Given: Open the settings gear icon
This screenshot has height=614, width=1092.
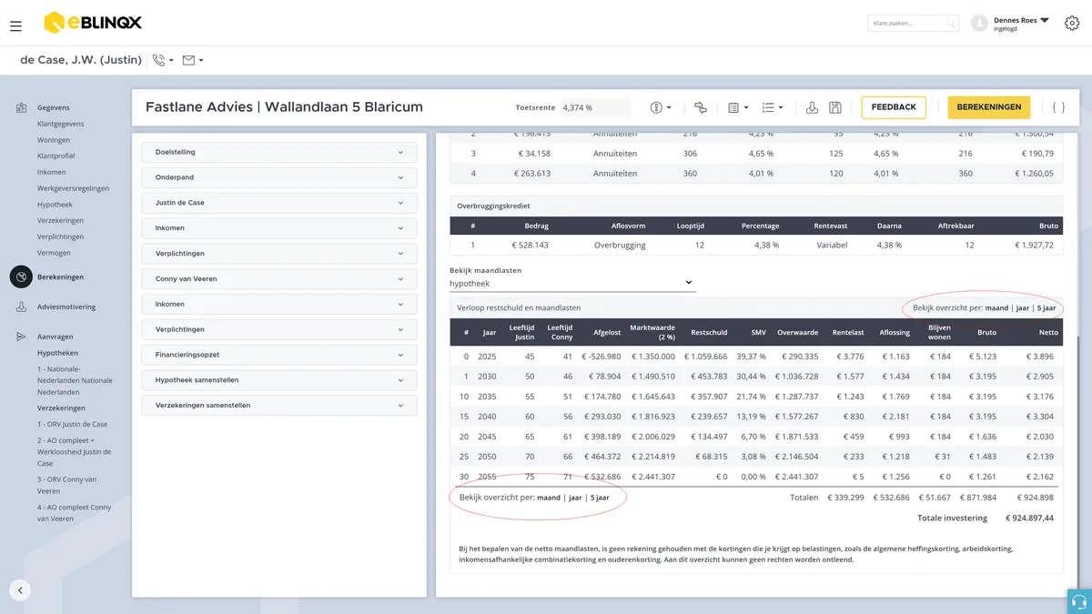Looking at the screenshot, I should coord(1071,23).
